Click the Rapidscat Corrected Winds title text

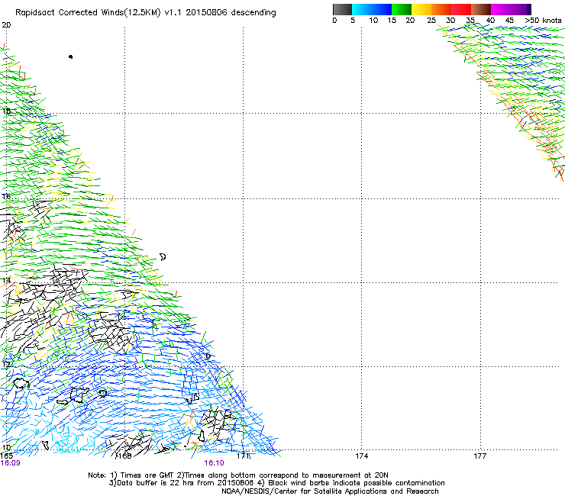146,13
